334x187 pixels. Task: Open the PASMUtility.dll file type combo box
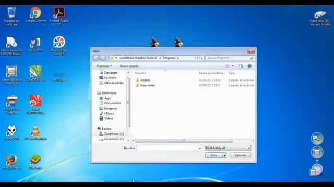(x=228, y=148)
